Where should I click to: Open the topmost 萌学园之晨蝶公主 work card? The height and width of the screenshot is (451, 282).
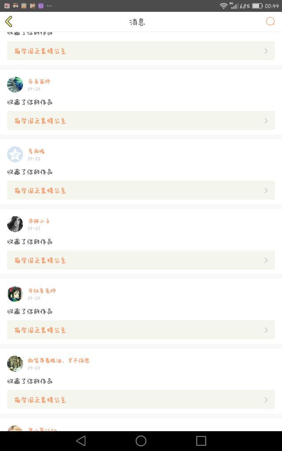(141, 51)
